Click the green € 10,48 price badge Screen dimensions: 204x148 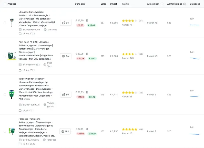coord(91,25)
